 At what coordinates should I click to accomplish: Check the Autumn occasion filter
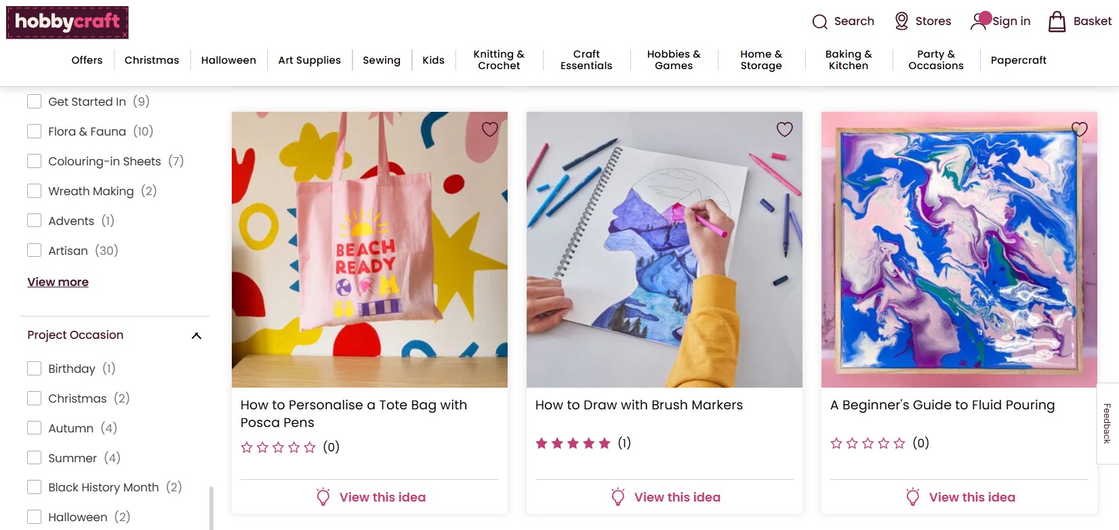point(35,428)
